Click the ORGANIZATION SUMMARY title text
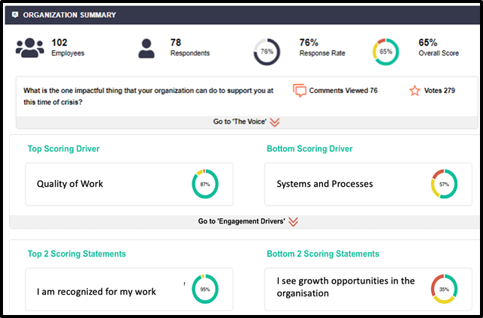Image resolution: width=483 pixels, height=318 pixels. pos(70,15)
